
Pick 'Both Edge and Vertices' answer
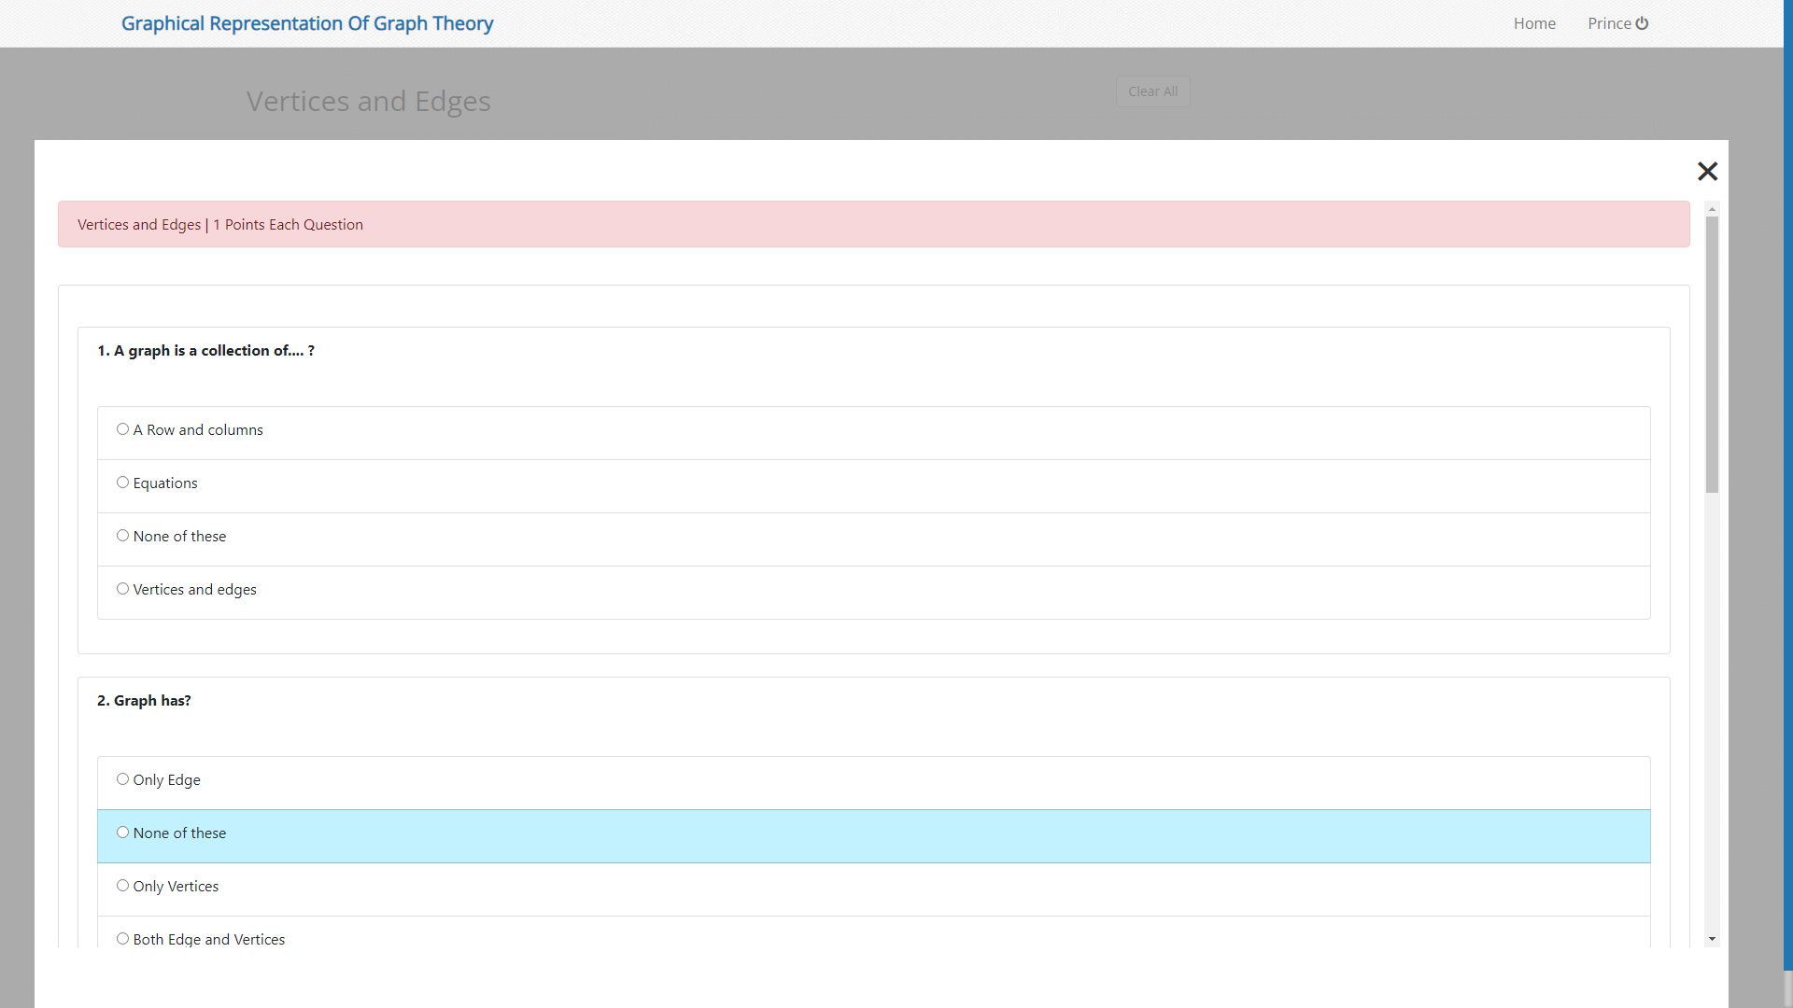pos(122,939)
